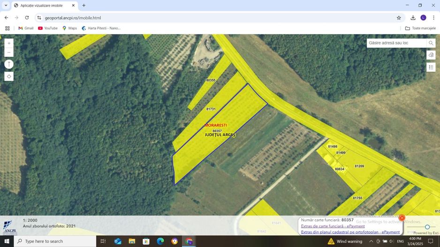
Task: Open Extras din planul cadastral link
Action: point(350,232)
